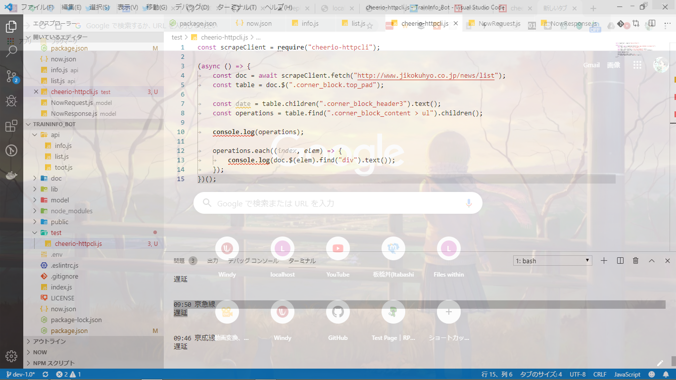
Task: Open the '1: bash' terminal dropdown
Action: pos(553,261)
